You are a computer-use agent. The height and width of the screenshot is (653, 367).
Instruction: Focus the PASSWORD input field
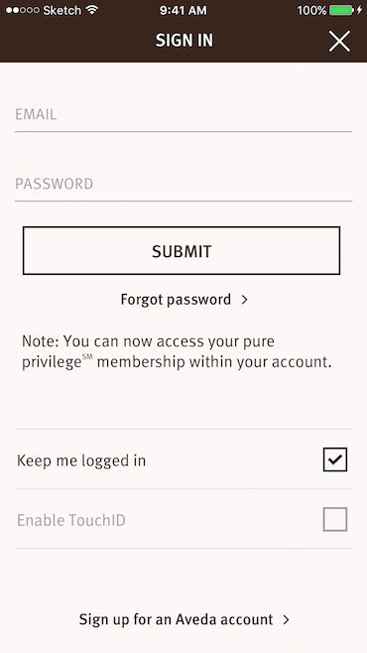point(183,184)
